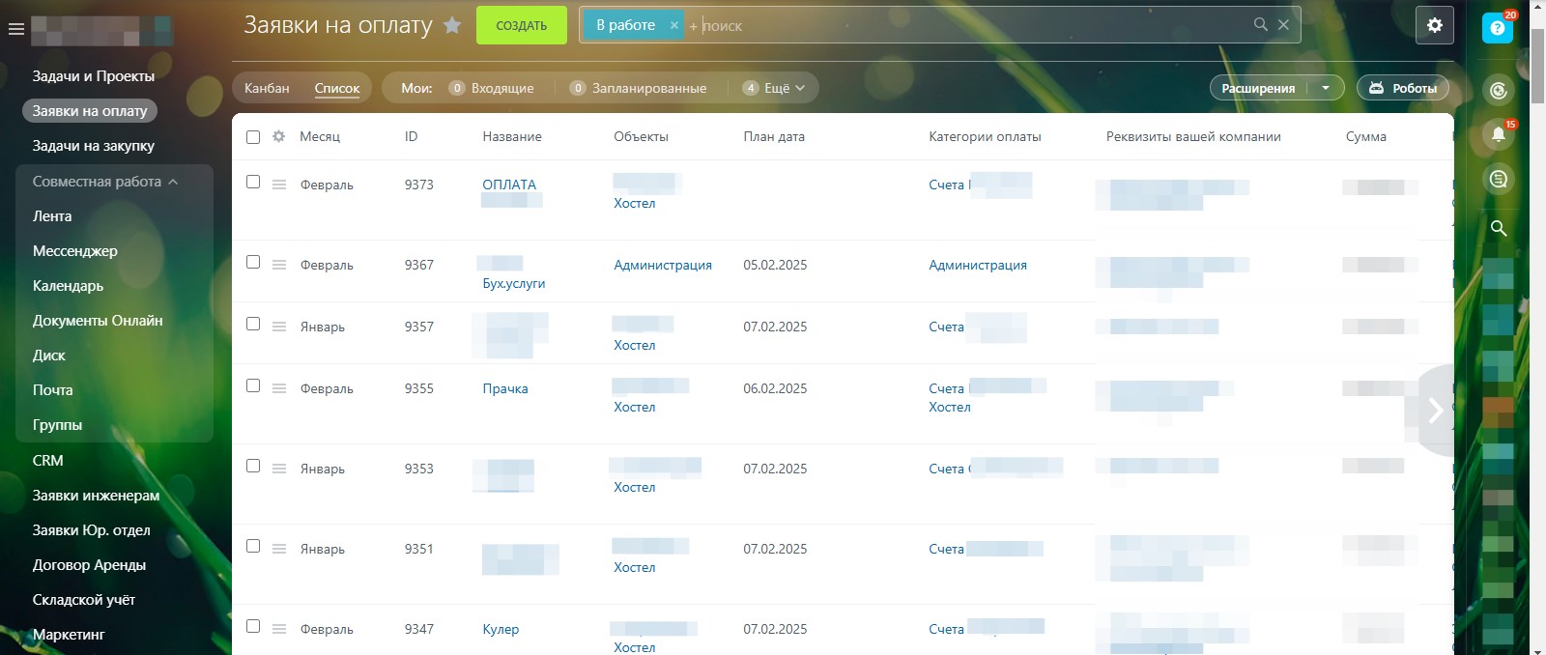Open Мессенджер from the left menu
This screenshot has height=655, width=1546.
75,251
